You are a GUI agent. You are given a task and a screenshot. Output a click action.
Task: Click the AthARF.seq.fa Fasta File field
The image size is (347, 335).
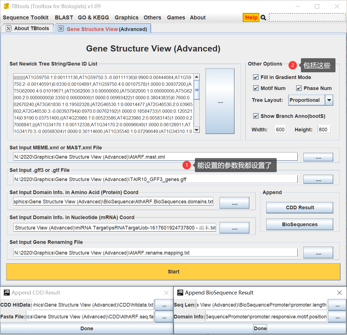90,317
